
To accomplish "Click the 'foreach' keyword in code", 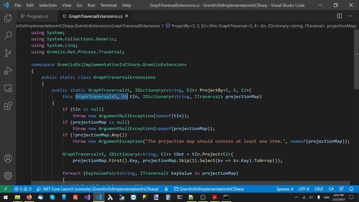I will 71,173.
